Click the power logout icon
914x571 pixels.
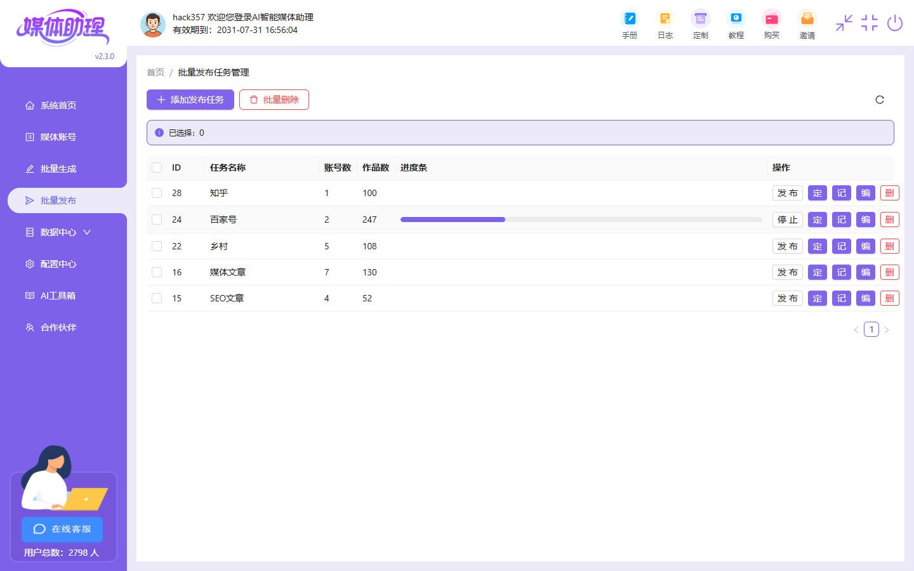(895, 23)
